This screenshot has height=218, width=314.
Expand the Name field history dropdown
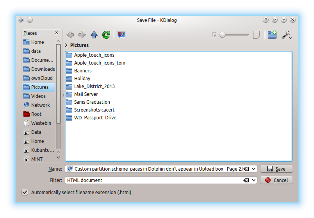tap(253, 169)
